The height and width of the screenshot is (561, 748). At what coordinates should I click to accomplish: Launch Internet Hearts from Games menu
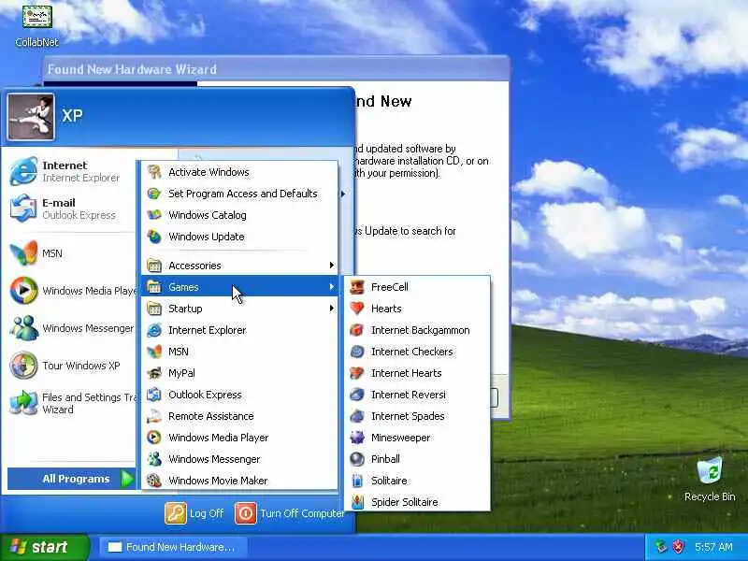[x=417, y=372]
